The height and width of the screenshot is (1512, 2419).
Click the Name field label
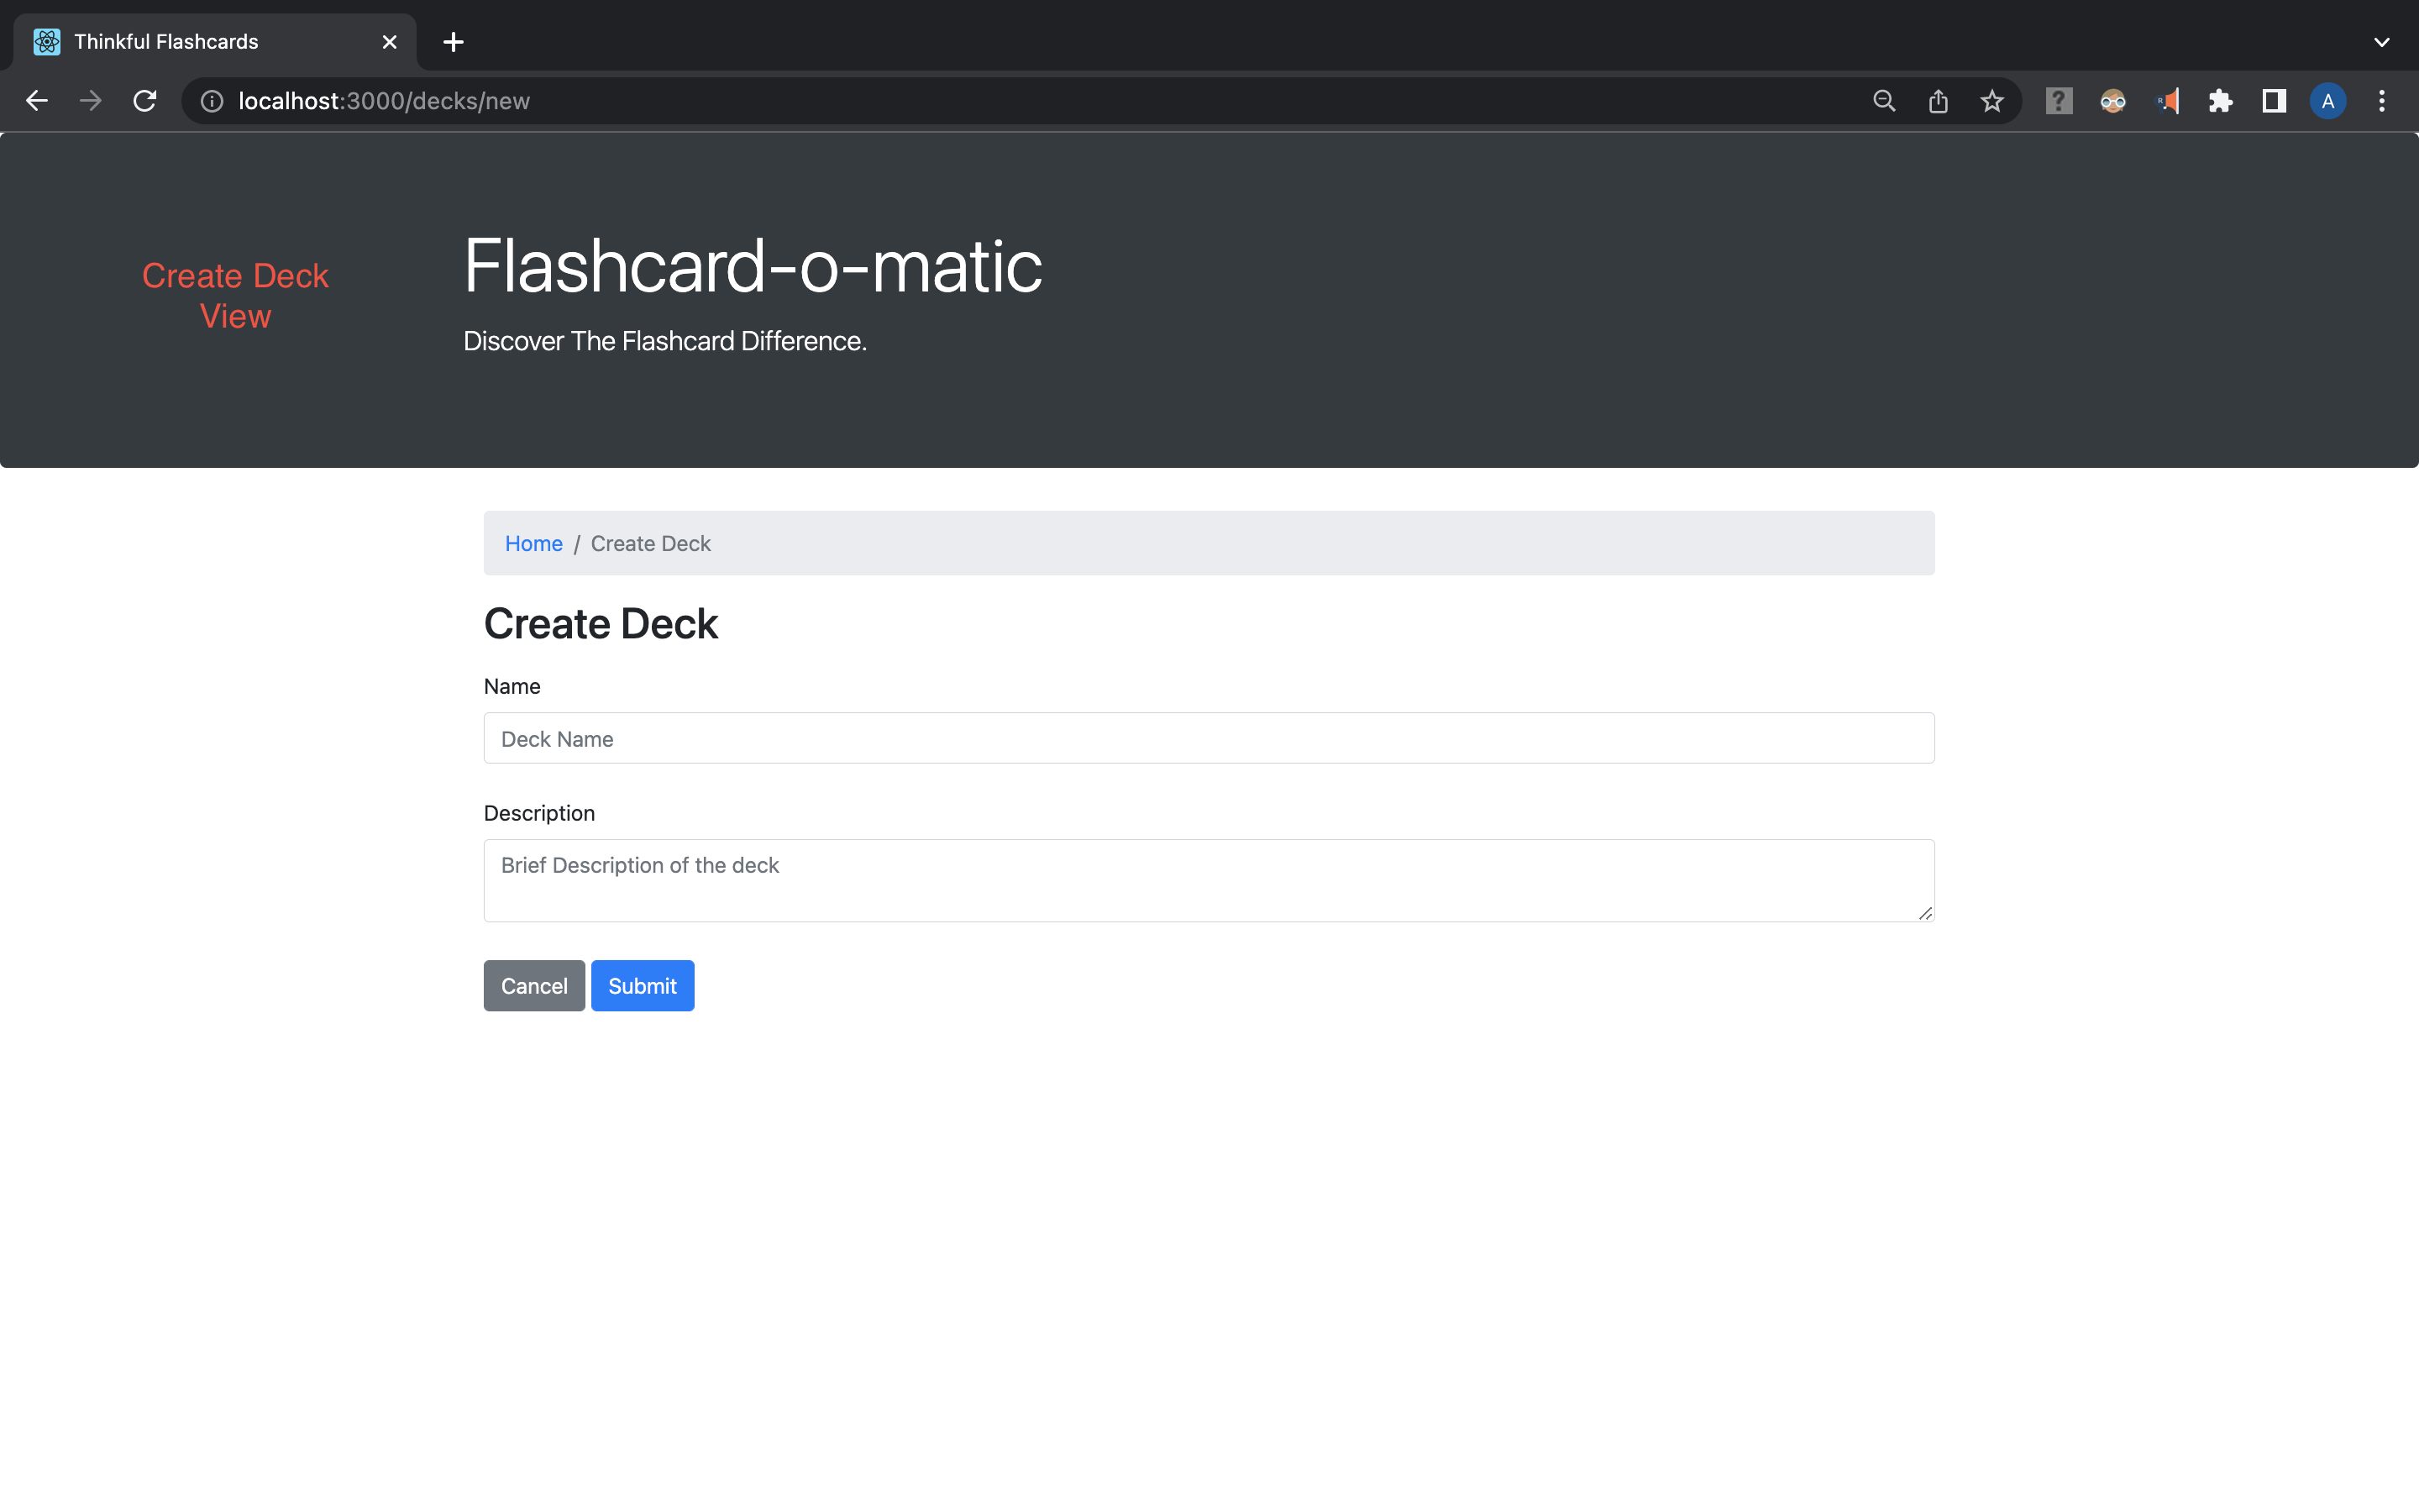pyautogui.click(x=512, y=686)
